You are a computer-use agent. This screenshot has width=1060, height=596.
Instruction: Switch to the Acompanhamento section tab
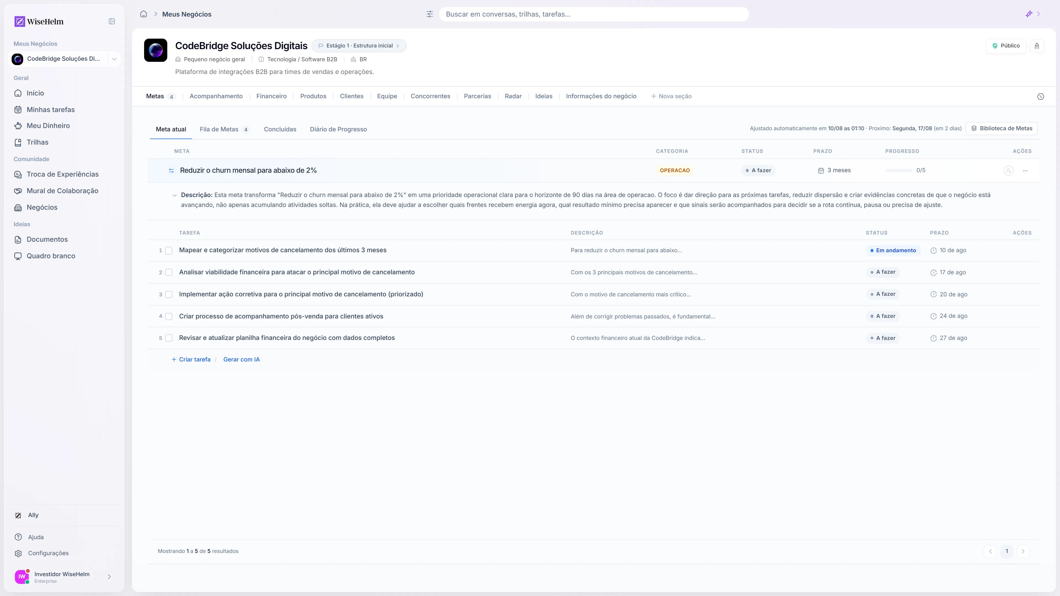coord(216,96)
